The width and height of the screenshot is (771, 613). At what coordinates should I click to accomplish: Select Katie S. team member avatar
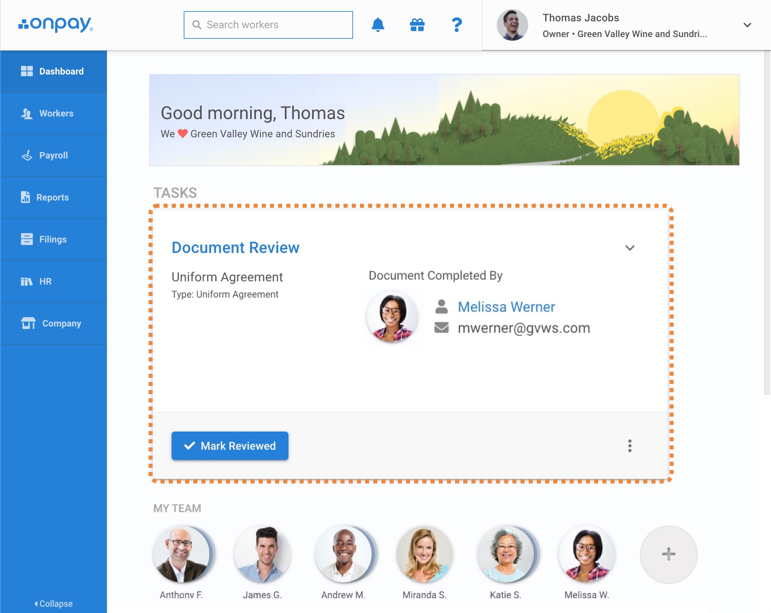(506, 554)
